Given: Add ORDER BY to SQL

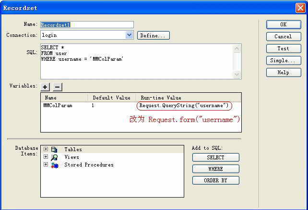Looking at the screenshot, I should click(x=215, y=180).
